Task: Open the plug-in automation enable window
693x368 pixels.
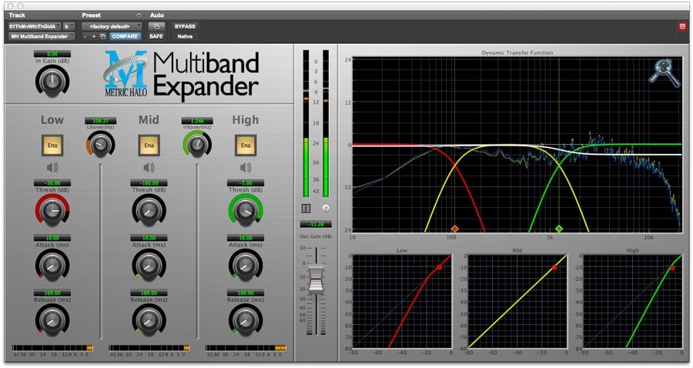Action: coord(156,26)
